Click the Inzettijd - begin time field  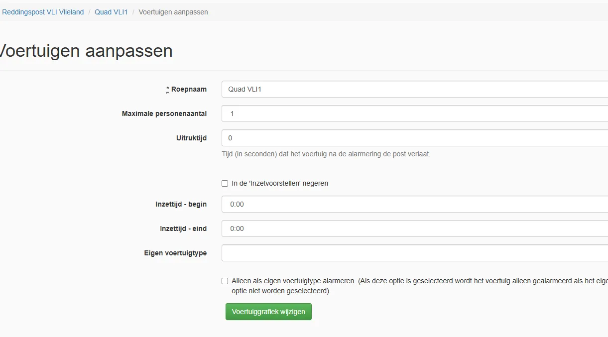tap(415, 204)
